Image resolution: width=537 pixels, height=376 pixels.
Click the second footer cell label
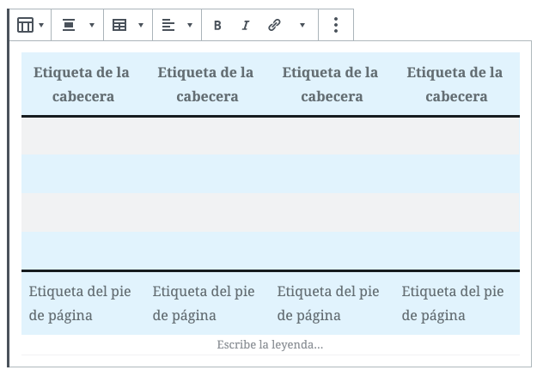[206, 303]
